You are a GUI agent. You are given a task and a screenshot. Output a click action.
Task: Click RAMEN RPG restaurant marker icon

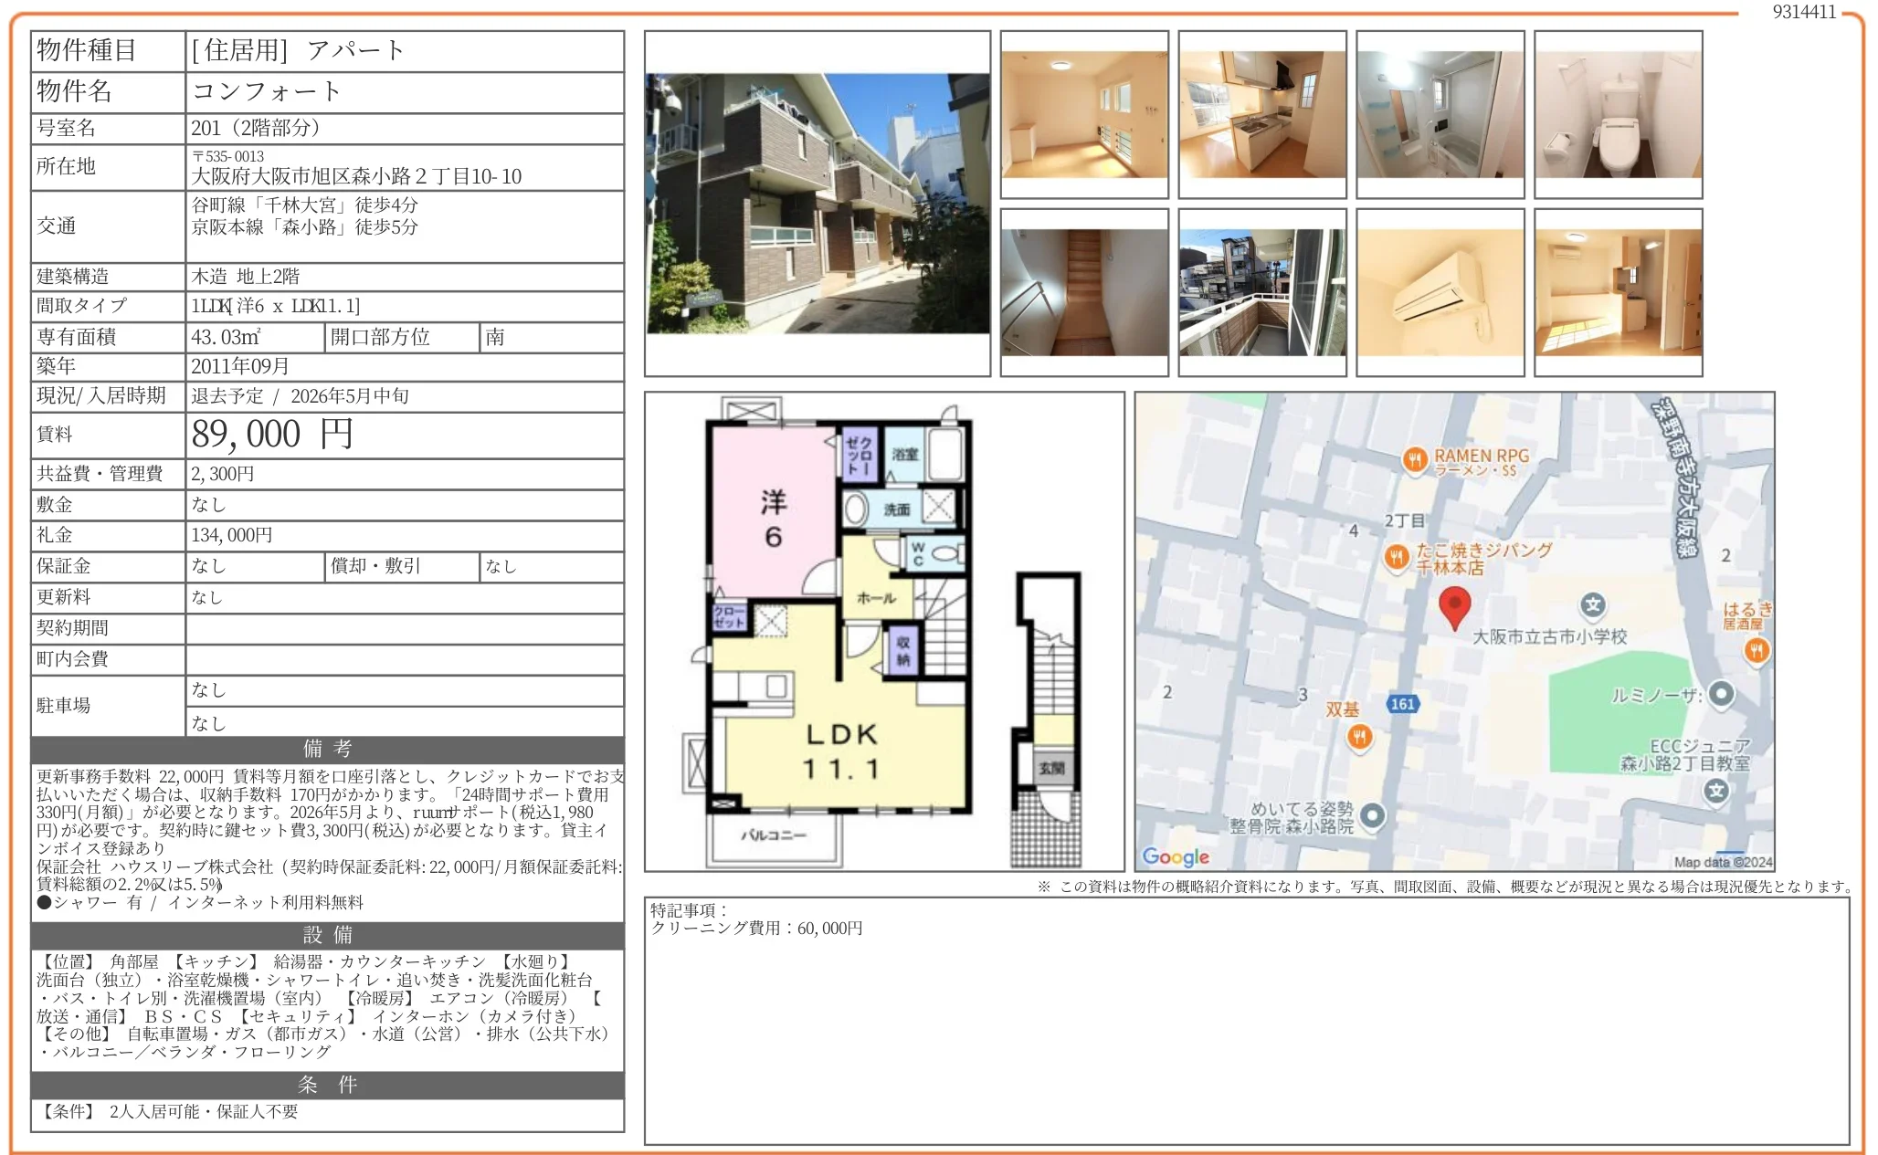tap(1414, 459)
